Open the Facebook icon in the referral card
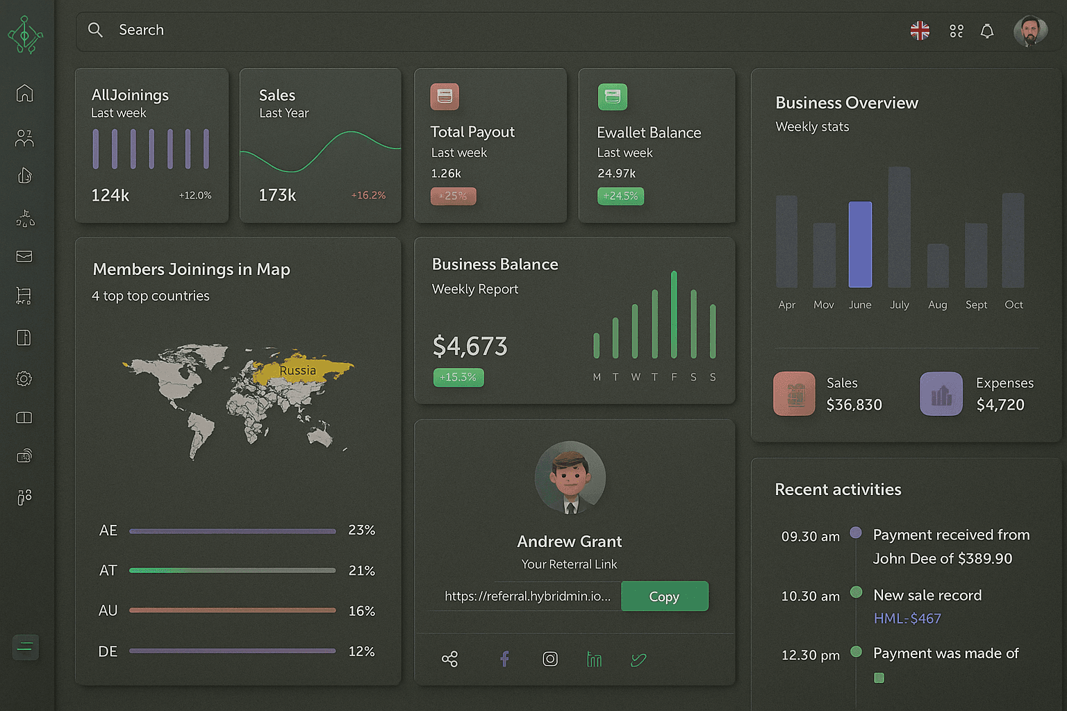1067x711 pixels. pyautogui.click(x=504, y=658)
